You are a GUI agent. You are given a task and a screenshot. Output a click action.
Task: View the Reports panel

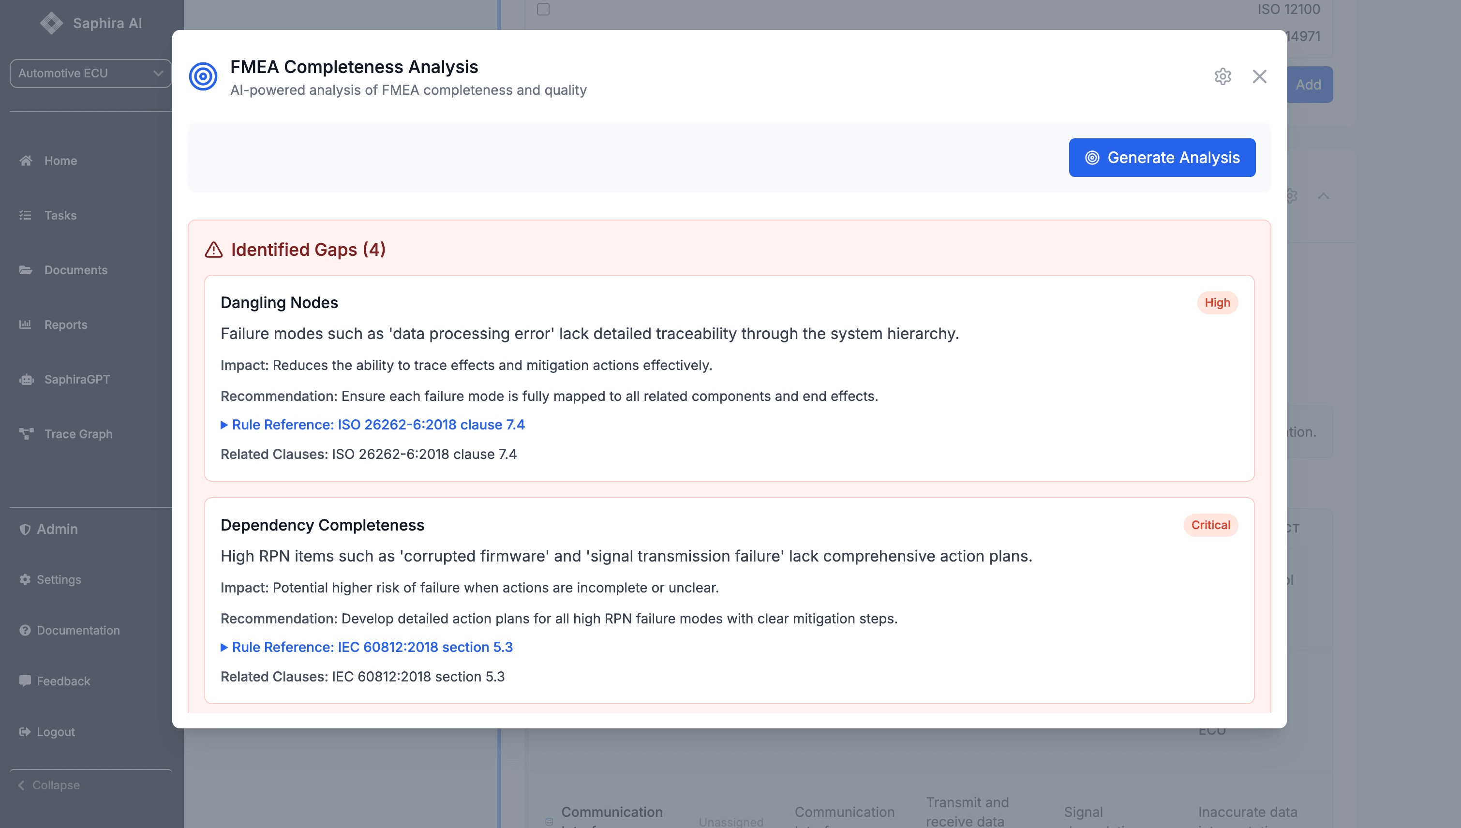tap(65, 324)
